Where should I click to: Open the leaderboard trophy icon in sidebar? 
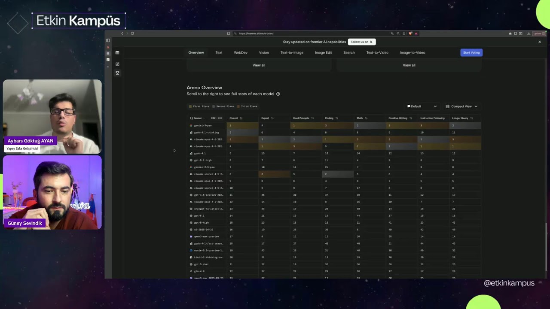pos(117,73)
